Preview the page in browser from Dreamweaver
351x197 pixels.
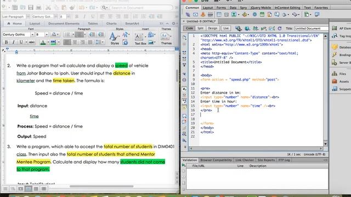[247, 28]
